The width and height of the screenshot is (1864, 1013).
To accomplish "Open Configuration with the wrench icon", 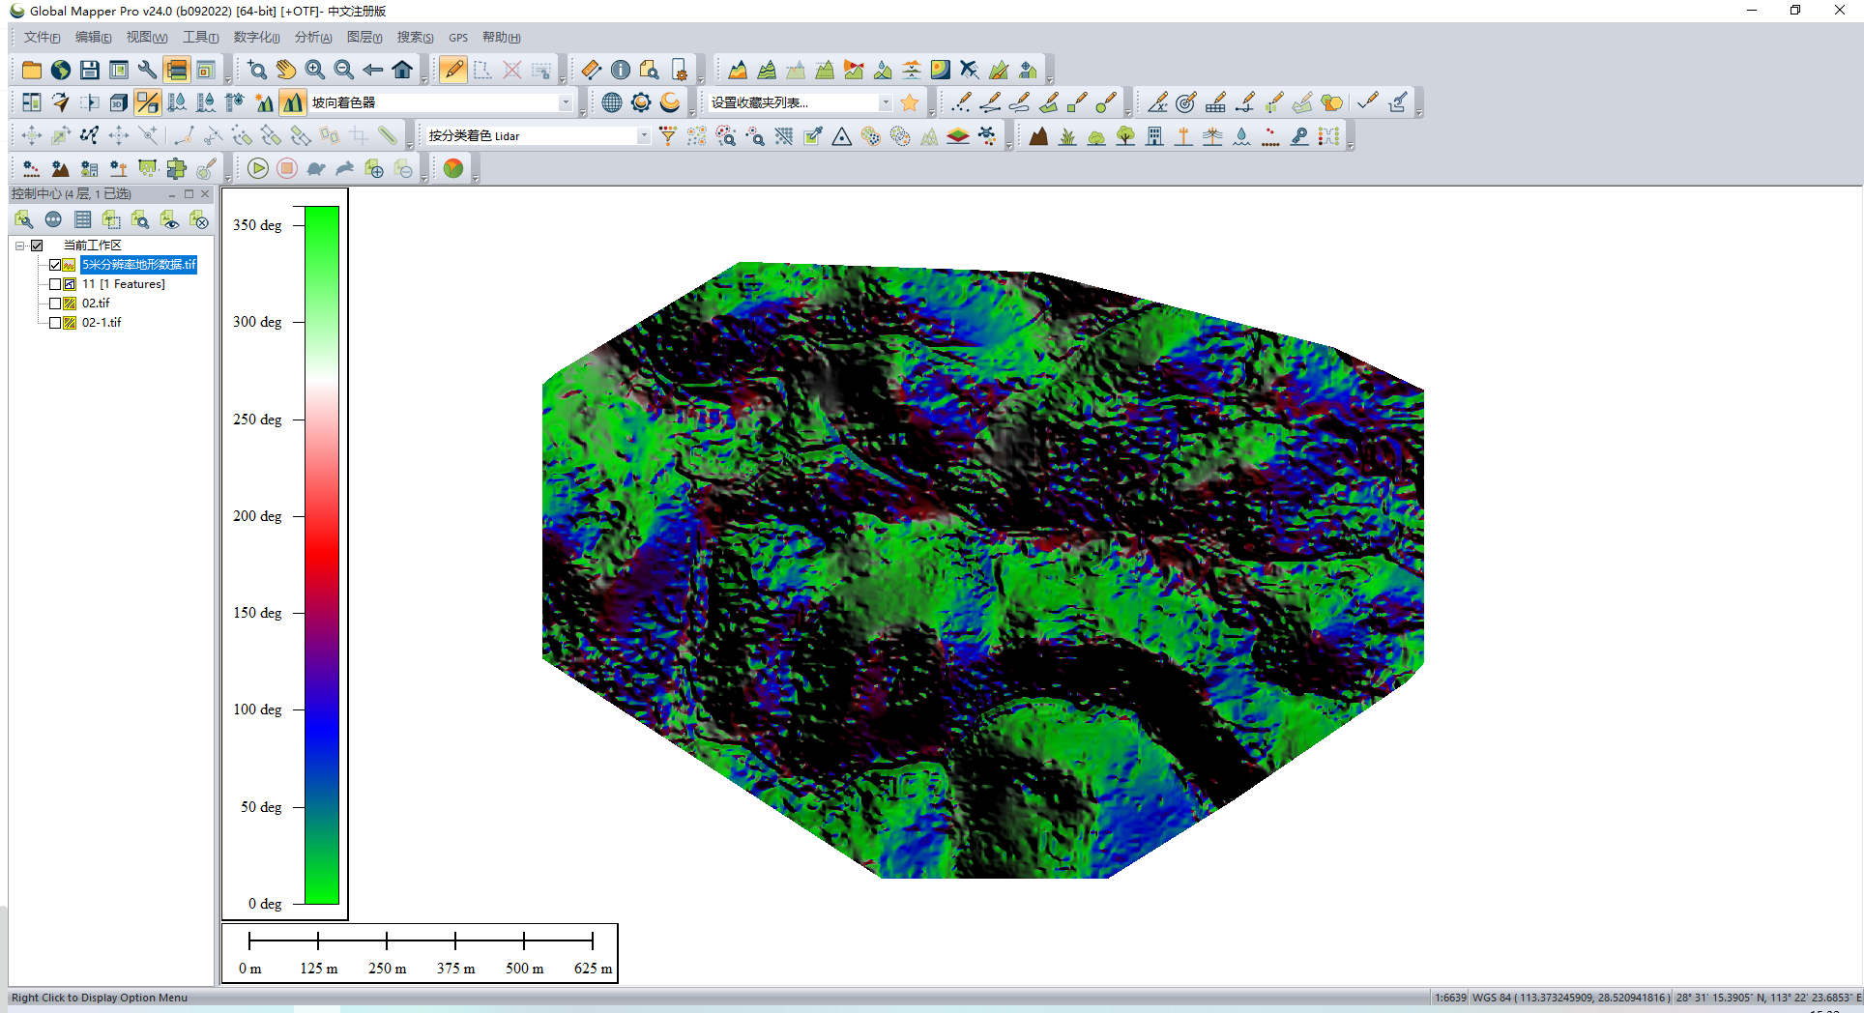I will pos(147,70).
